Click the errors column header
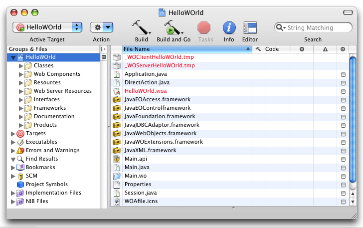Screen dimensions: 363x228 pos(302,49)
